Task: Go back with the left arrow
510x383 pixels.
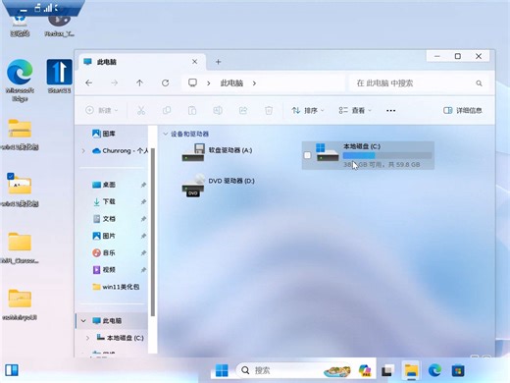Action: [88, 83]
